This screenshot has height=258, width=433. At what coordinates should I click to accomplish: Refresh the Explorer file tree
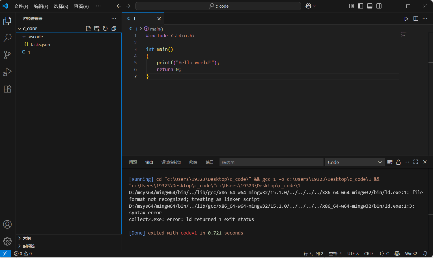coord(105,28)
